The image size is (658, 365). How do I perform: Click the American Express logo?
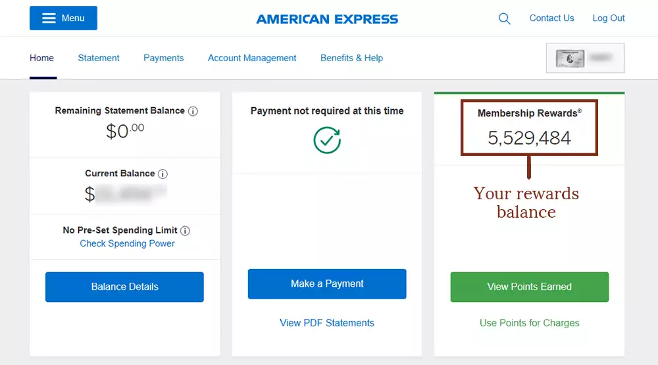[327, 19]
